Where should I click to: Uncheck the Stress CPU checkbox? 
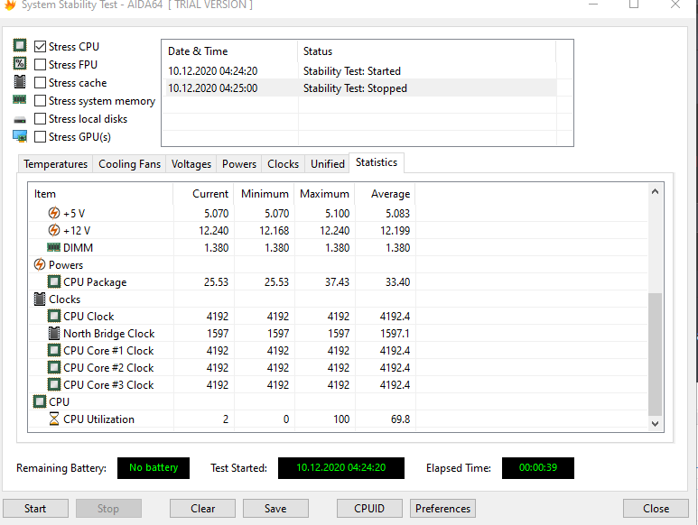pyautogui.click(x=40, y=46)
